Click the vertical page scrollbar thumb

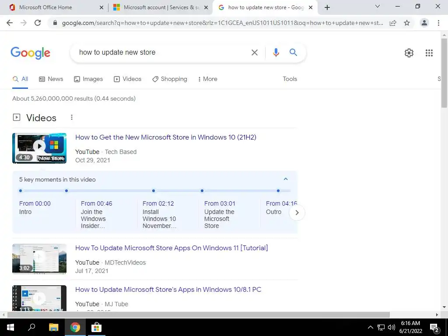[444, 73]
